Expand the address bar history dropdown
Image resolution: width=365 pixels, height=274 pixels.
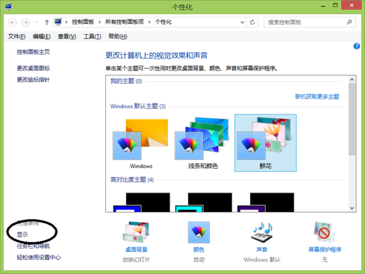pos(242,23)
